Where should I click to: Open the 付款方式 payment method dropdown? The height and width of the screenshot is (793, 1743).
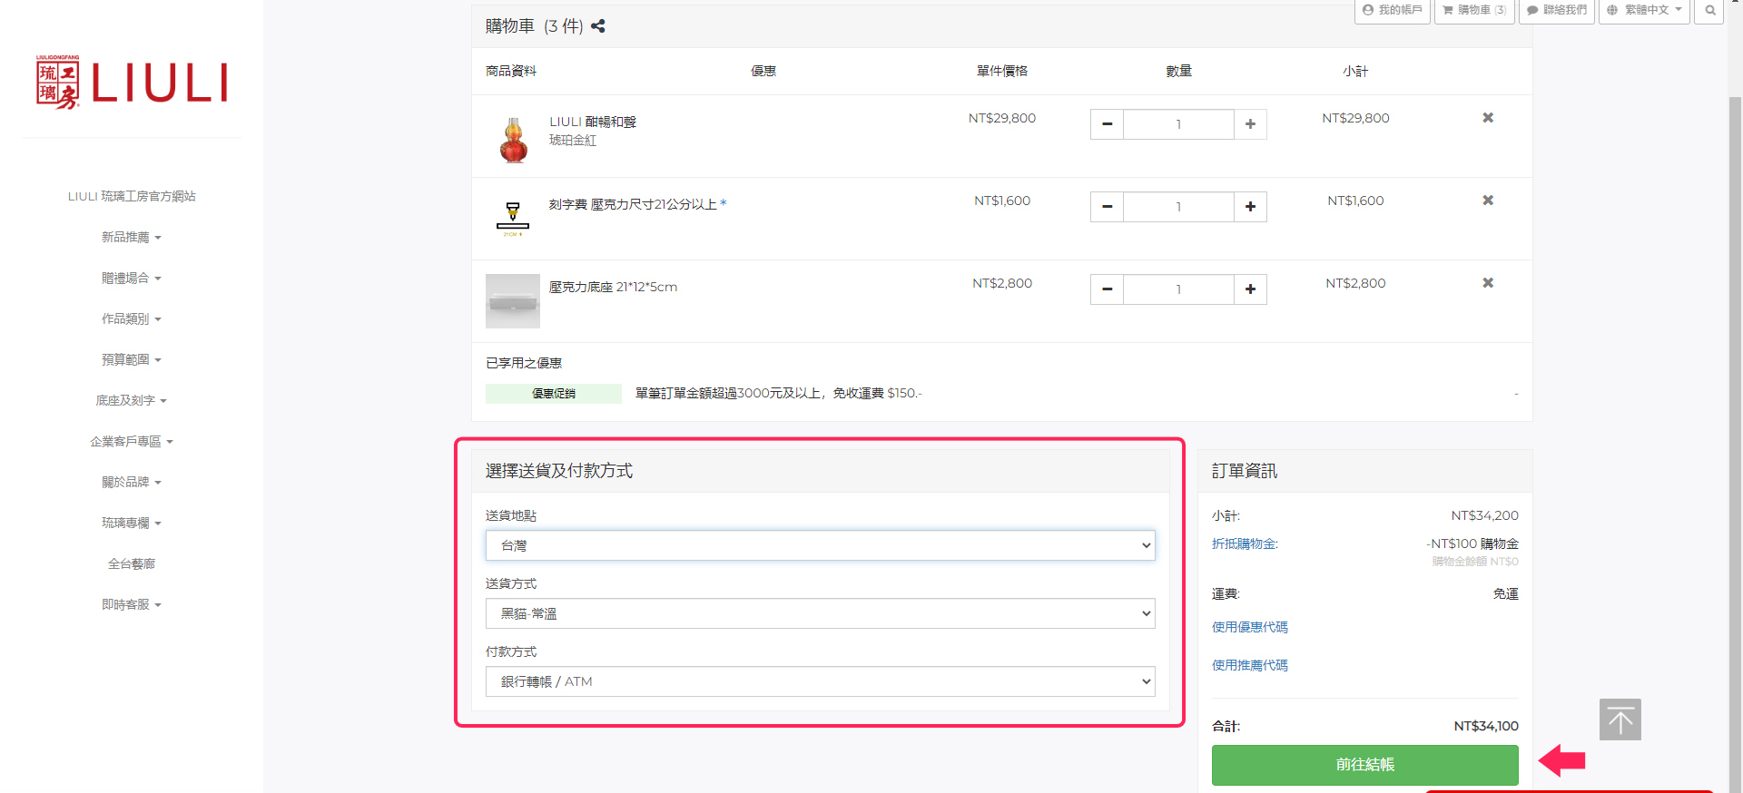point(820,681)
